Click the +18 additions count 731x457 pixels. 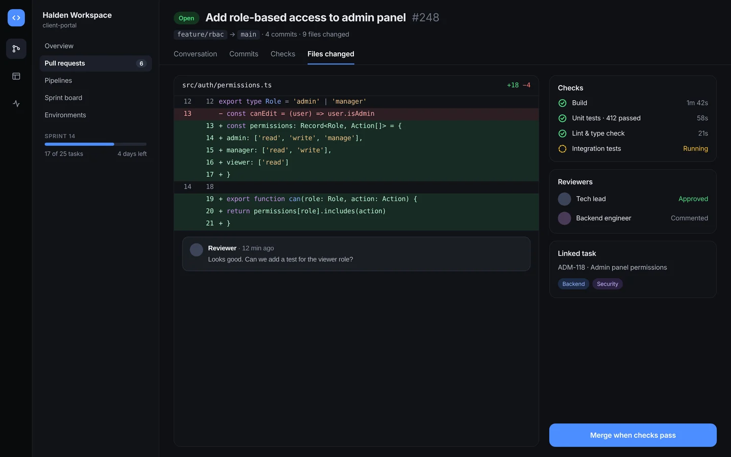(x=513, y=85)
